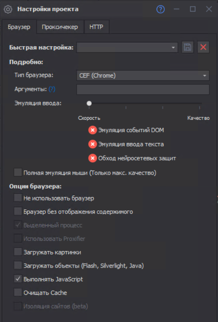Check Браузер без отображения содержимого option

coord(18,211)
